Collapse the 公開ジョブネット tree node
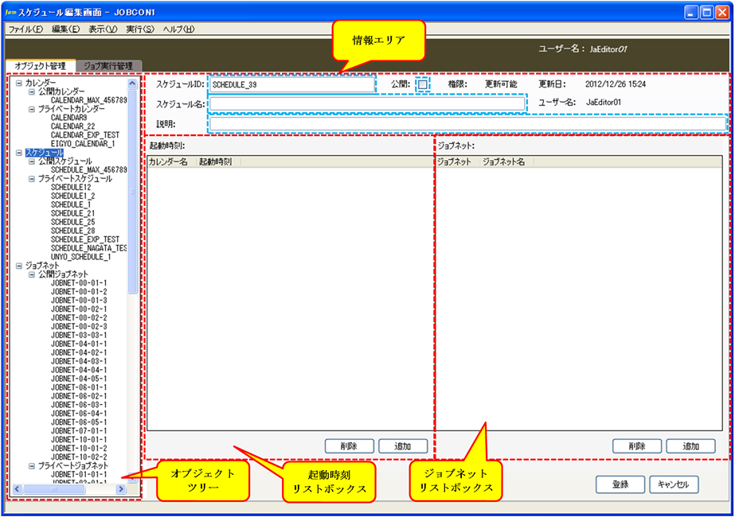The image size is (735, 517). pos(32,274)
